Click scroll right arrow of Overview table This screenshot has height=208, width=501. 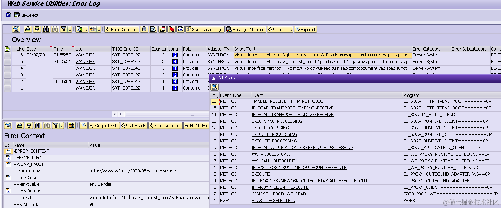121,114
